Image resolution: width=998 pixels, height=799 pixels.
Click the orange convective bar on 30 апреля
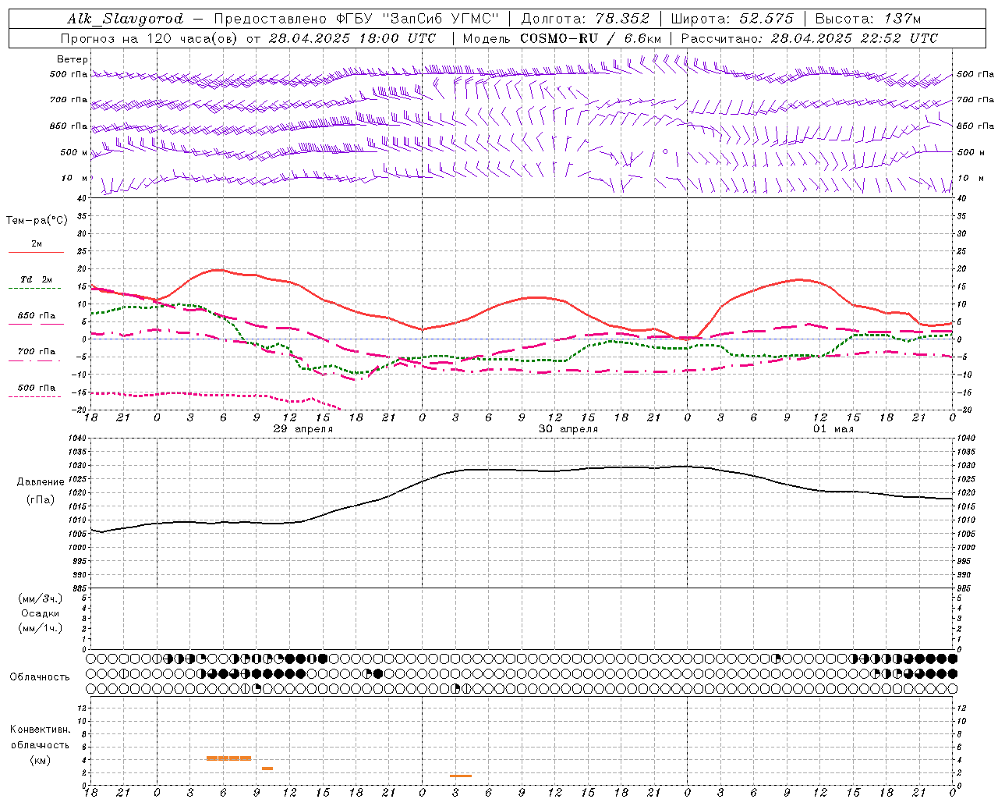pyautogui.click(x=461, y=776)
